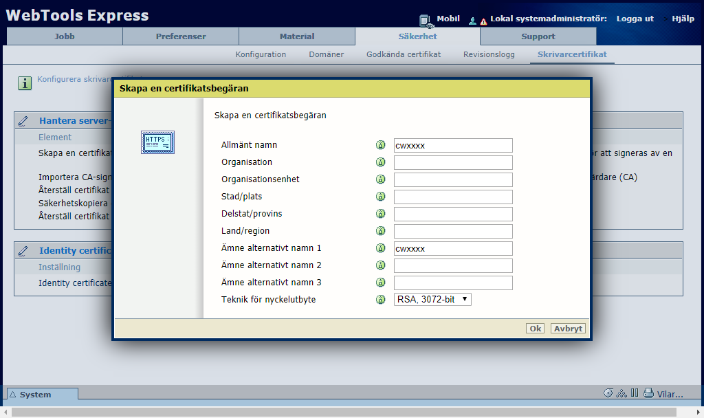Image resolution: width=704 pixels, height=418 pixels.
Task: Click the info icon beside Organisation
Action: pyautogui.click(x=380, y=162)
